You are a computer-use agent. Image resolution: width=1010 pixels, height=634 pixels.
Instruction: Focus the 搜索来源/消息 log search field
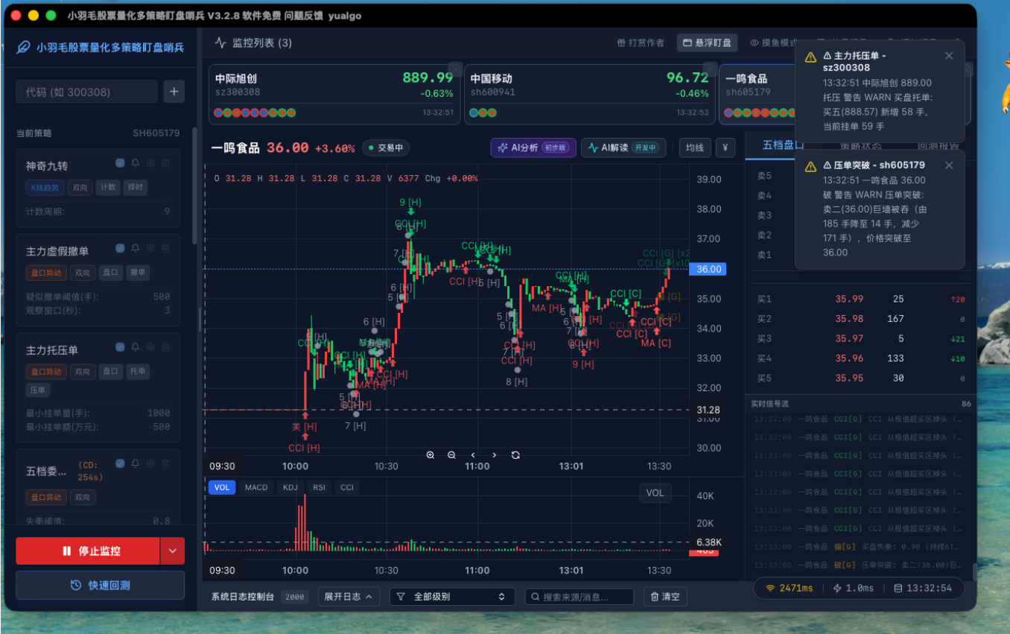click(579, 597)
